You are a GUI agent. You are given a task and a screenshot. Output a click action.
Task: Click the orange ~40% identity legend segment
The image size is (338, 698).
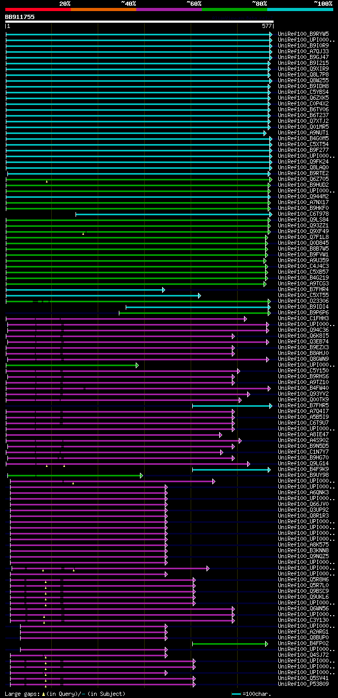pyautogui.click(x=103, y=9)
